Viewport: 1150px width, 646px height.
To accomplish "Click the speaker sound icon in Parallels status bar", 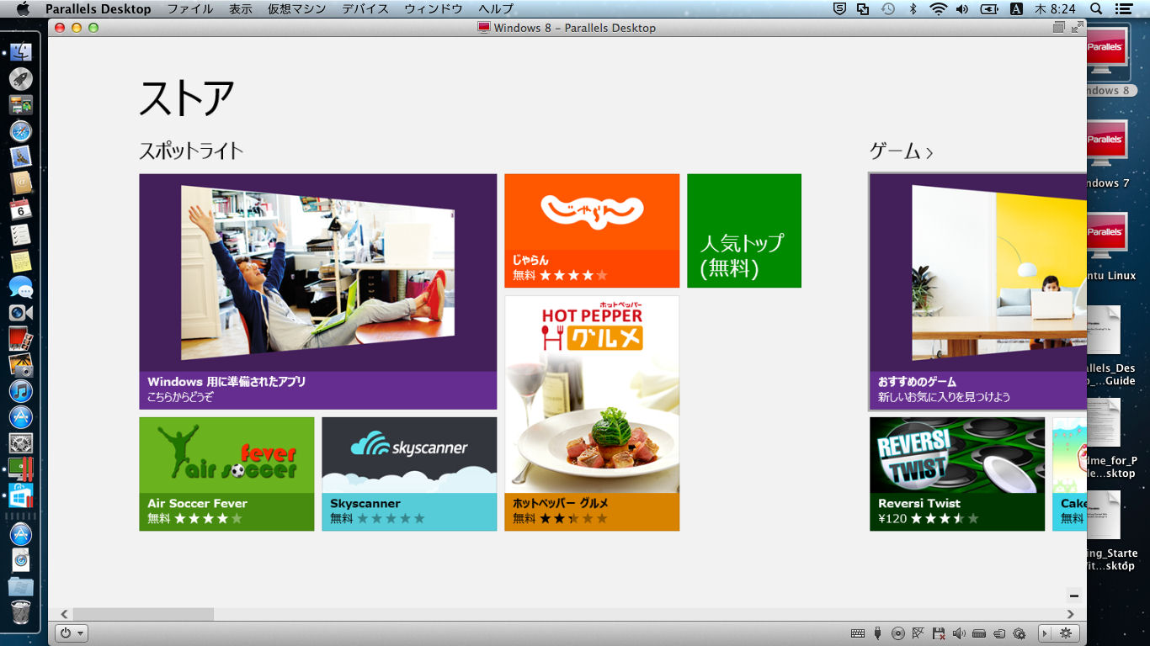I will pyautogui.click(x=958, y=633).
